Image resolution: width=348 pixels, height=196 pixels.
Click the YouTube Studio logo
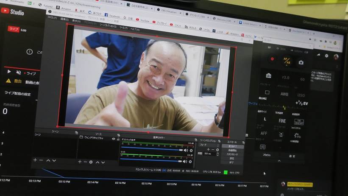(x=13, y=12)
